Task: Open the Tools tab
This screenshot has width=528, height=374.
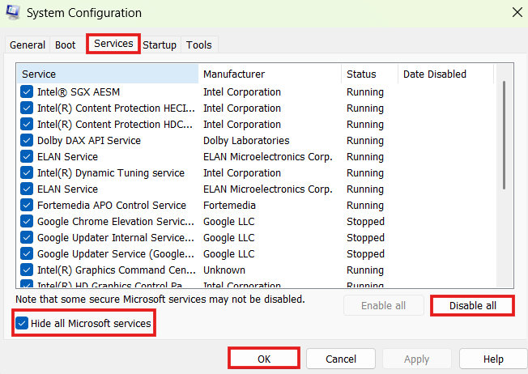Action: click(199, 45)
